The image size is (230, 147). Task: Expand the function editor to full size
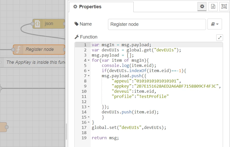pyautogui.click(x=220, y=37)
